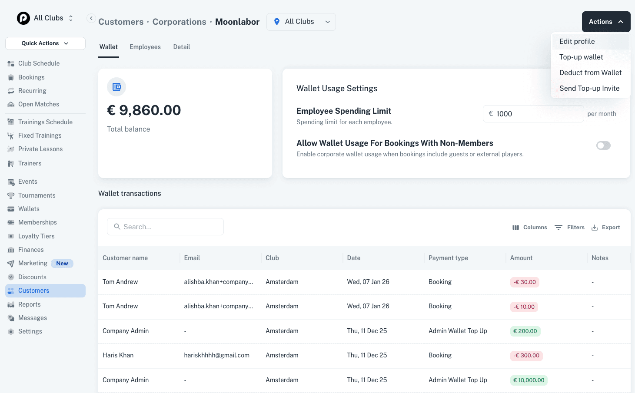Click the New badge beside Marketing
Screen dimensions: 635x393
click(x=62, y=264)
